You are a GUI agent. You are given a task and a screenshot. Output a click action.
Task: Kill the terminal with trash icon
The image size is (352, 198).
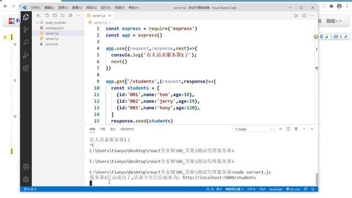pyautogui.click(x=296, y=129)
